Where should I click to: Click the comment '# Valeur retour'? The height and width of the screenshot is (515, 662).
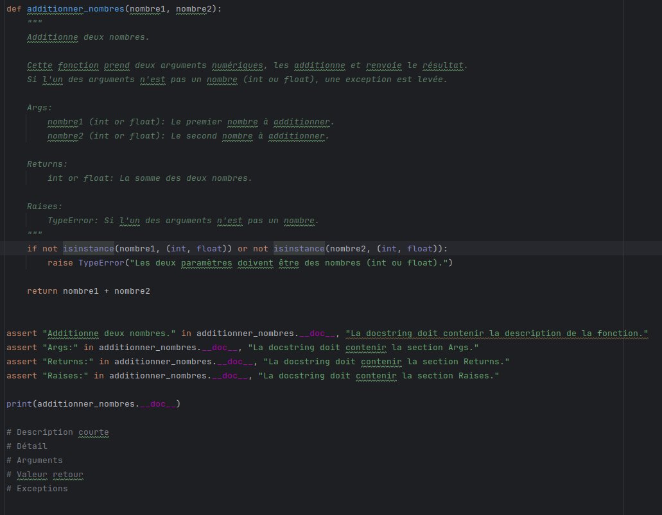click(x=45, y=475)
